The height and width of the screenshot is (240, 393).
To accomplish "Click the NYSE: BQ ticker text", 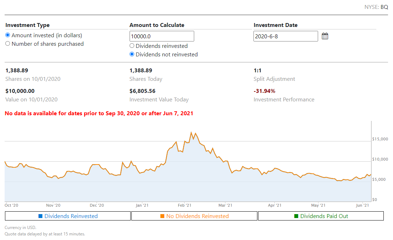I will tap(376, 7).
